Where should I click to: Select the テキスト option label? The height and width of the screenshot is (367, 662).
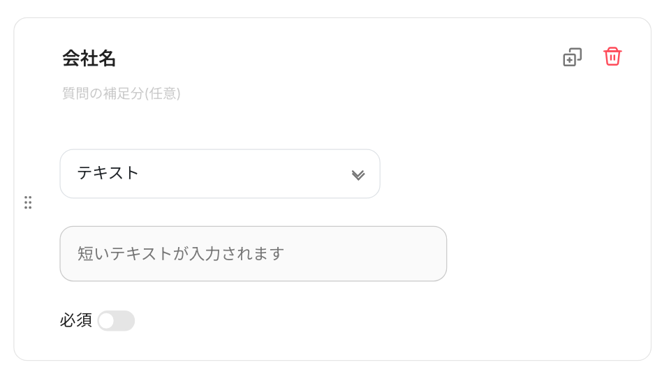coord(108,173)
